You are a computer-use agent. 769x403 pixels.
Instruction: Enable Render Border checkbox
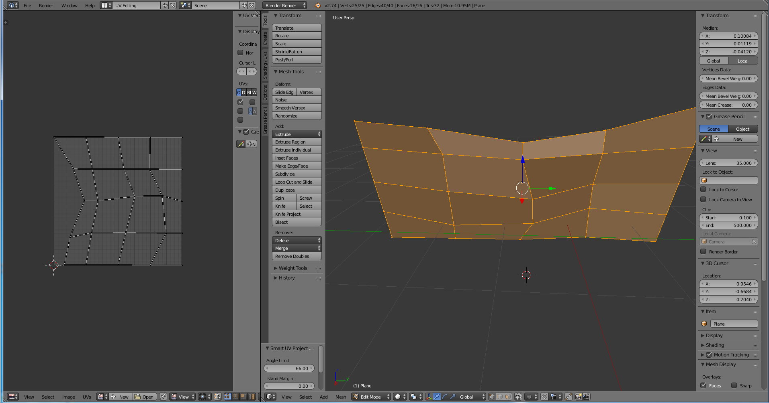point(703,251)
